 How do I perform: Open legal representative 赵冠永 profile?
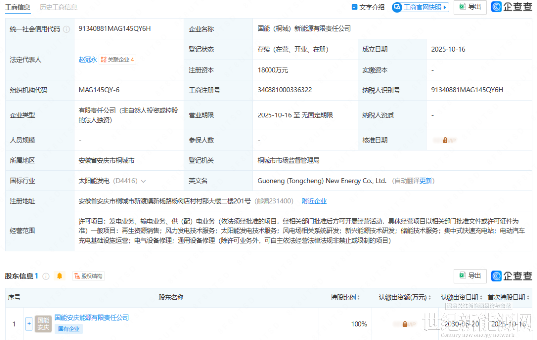[x=88, y=60]
